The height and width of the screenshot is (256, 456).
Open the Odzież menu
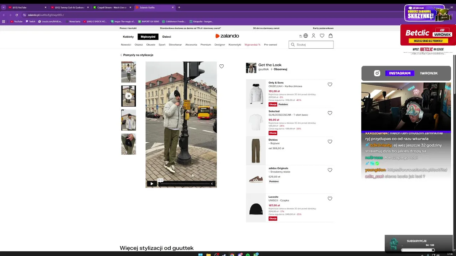pos(139,45)
